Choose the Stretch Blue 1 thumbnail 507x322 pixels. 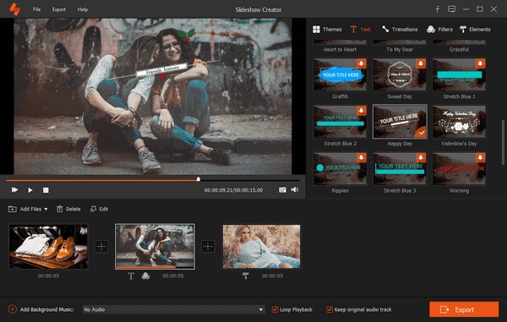pyautogui.click(x=459, y=74)
